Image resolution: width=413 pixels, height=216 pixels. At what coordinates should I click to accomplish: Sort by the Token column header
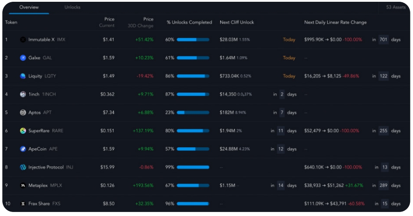click(x=11, y=23)
